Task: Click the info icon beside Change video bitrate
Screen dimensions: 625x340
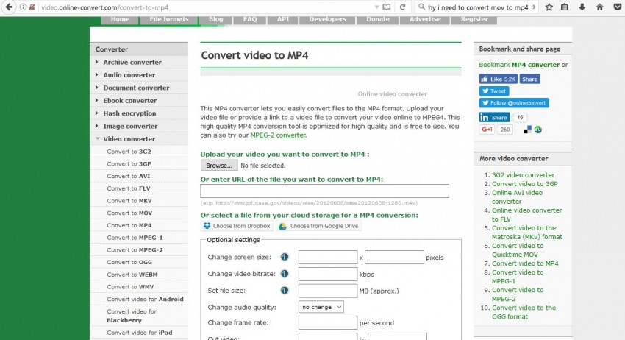Action: [x=285, y=274]
